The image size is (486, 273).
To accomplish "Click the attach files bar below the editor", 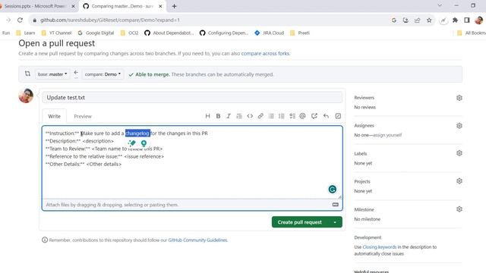I will point(192,205).
